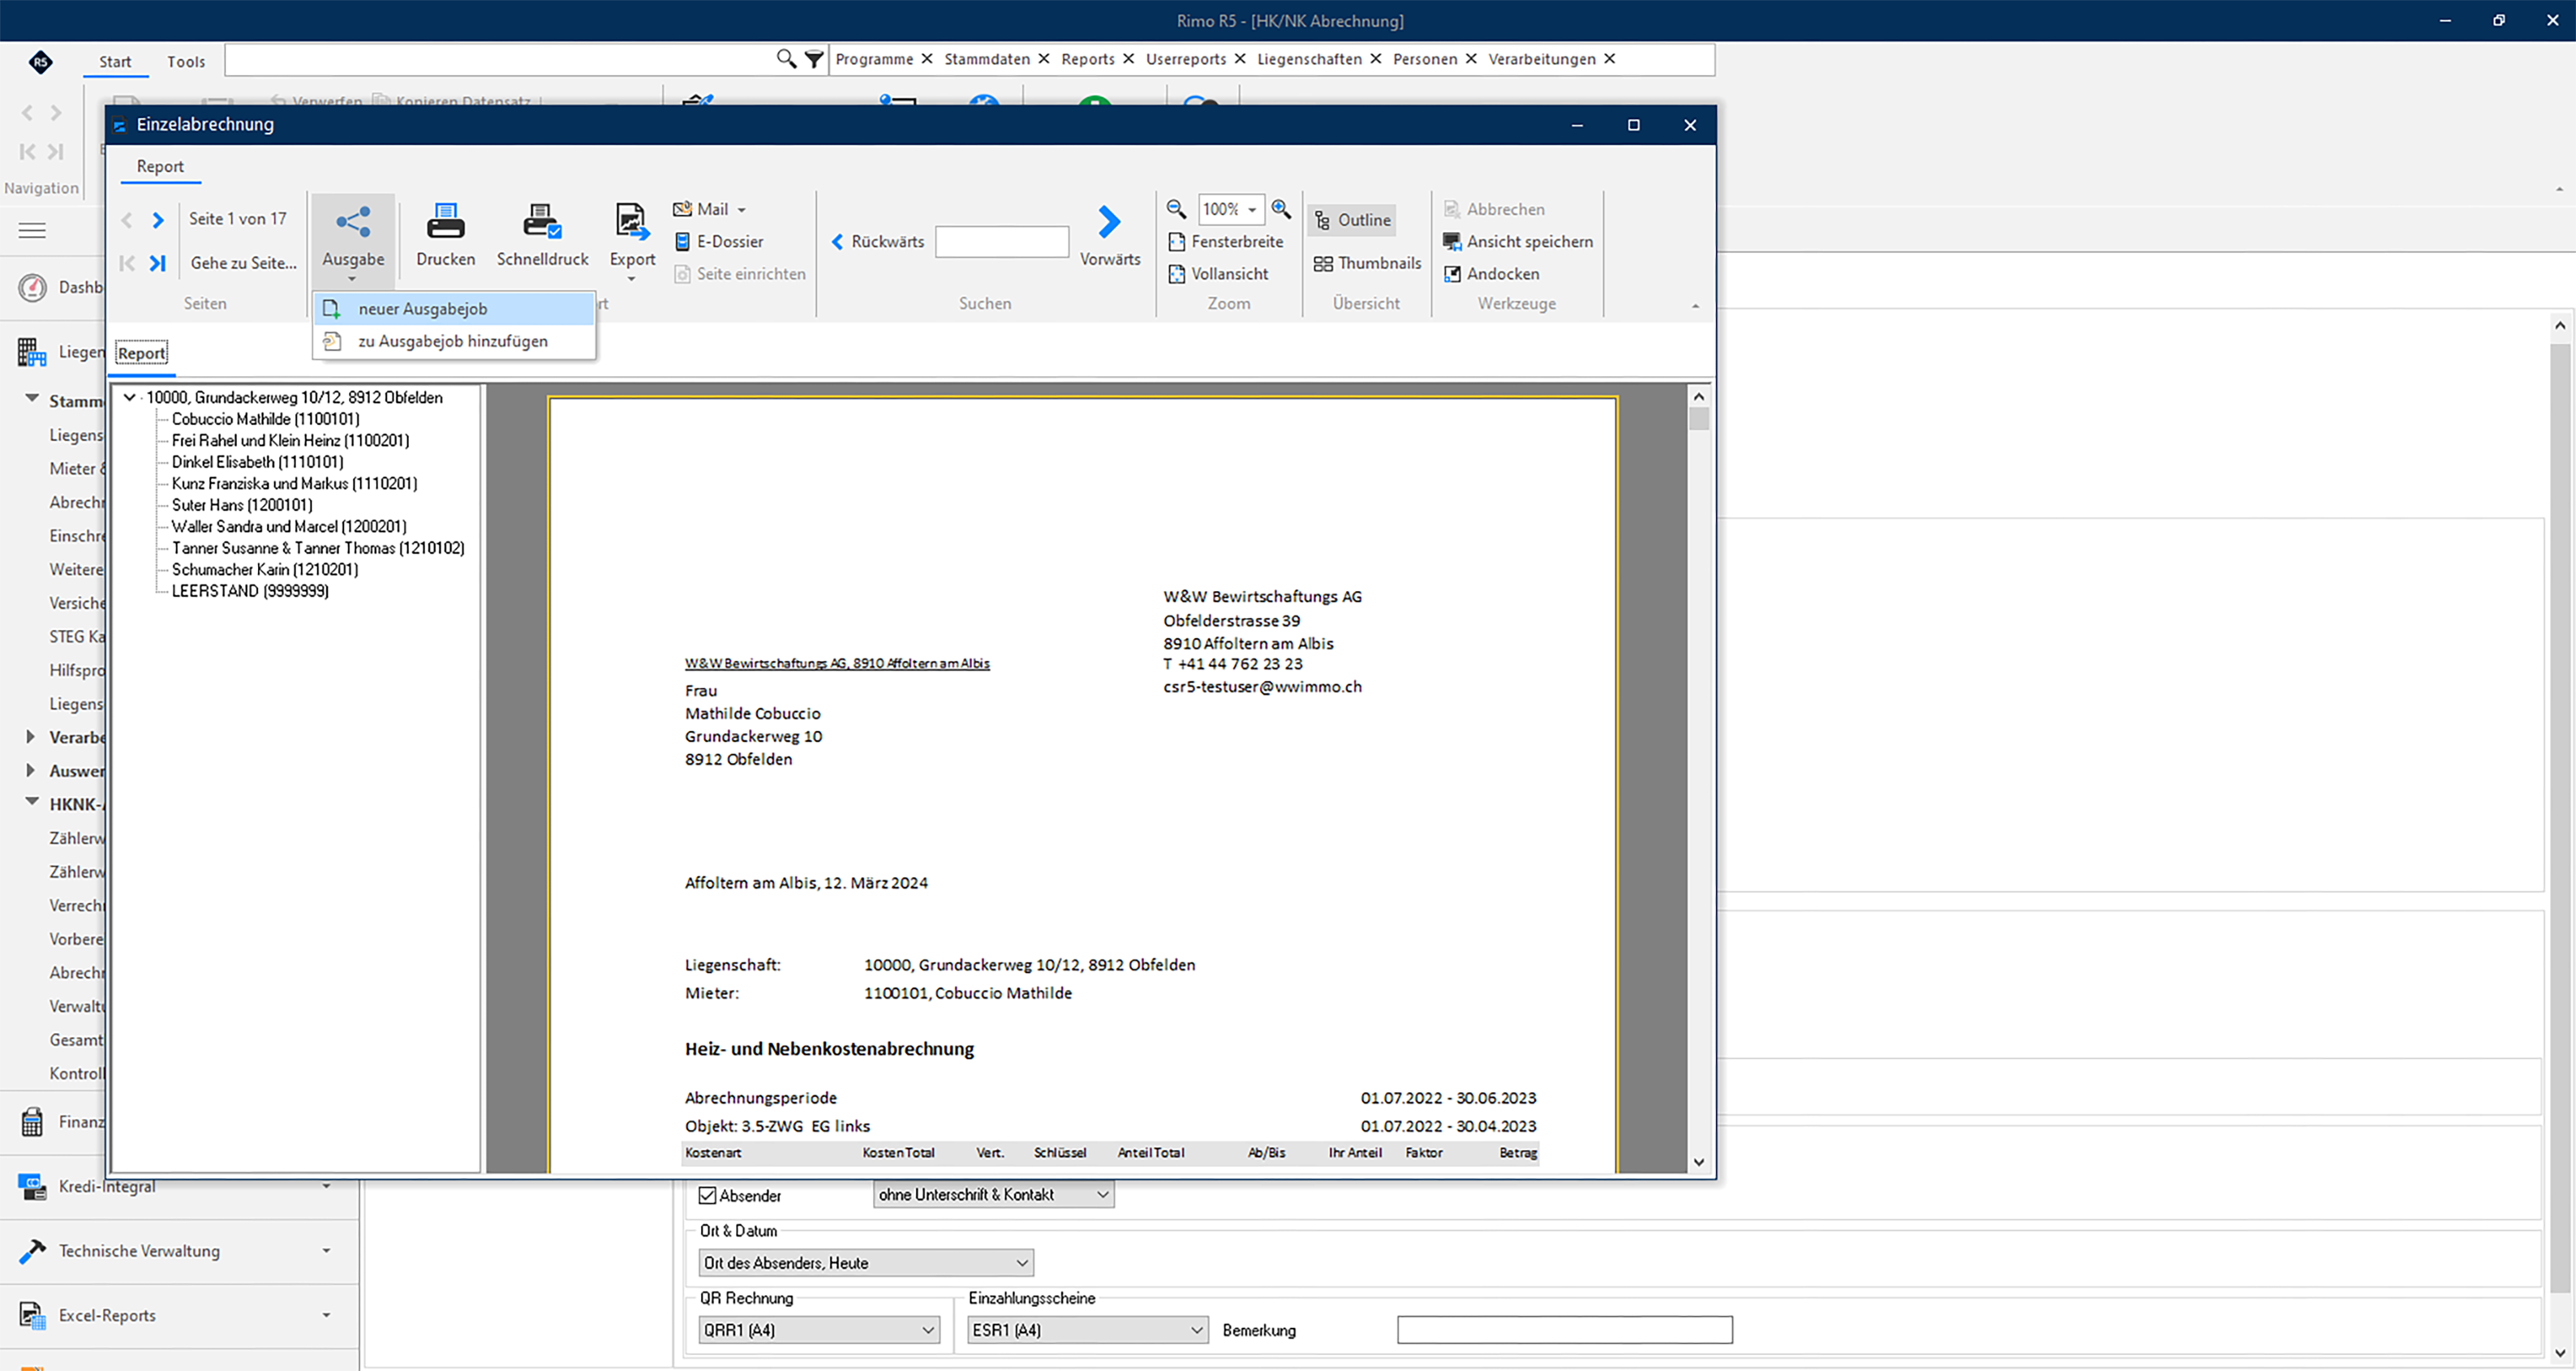Open the Start main tab

pyautogui.click(x=115, y=62)
